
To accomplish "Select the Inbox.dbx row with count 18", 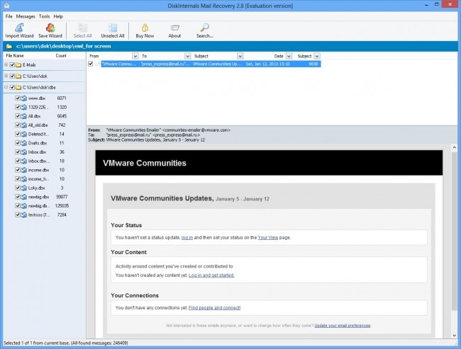I will click(x=44, y=161).
